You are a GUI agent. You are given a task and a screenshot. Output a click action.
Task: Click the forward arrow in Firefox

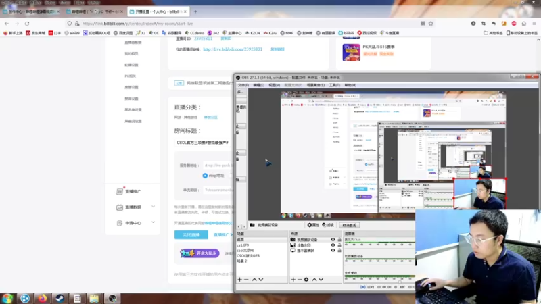click(x=17, y=24)
